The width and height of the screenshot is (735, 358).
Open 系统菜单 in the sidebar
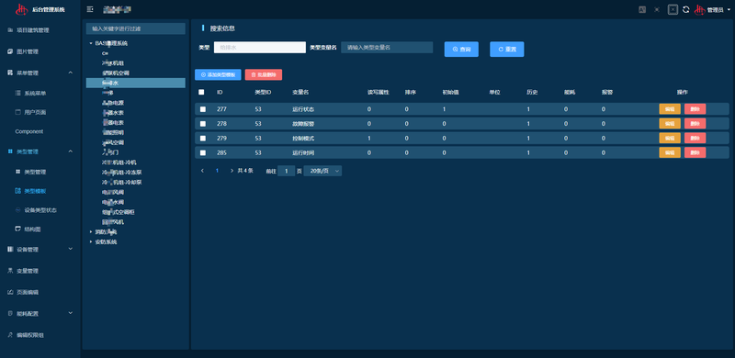click(35, 94)
